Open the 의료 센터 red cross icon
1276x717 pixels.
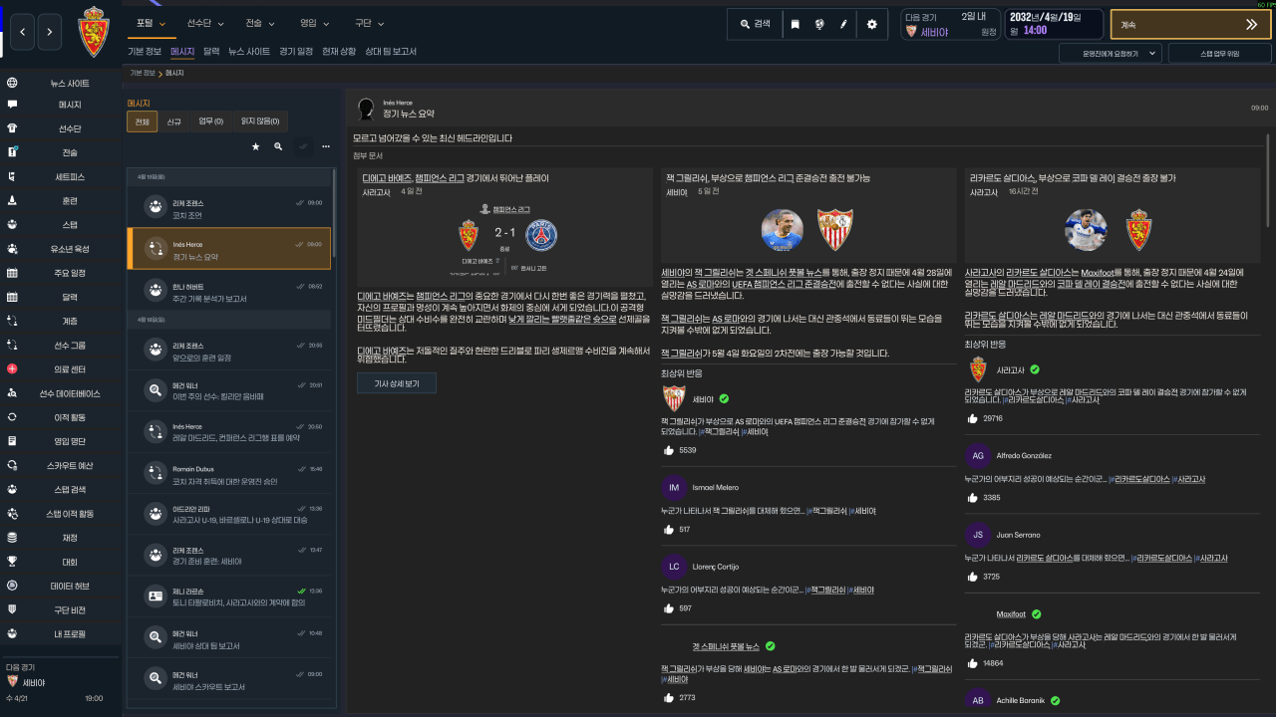[x=12, y=369]
